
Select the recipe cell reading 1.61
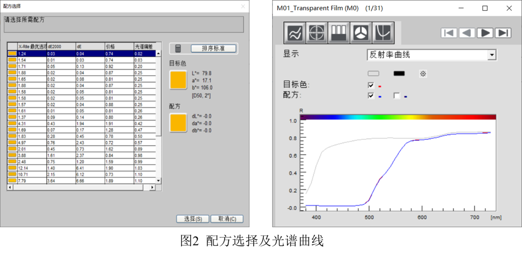32,110
